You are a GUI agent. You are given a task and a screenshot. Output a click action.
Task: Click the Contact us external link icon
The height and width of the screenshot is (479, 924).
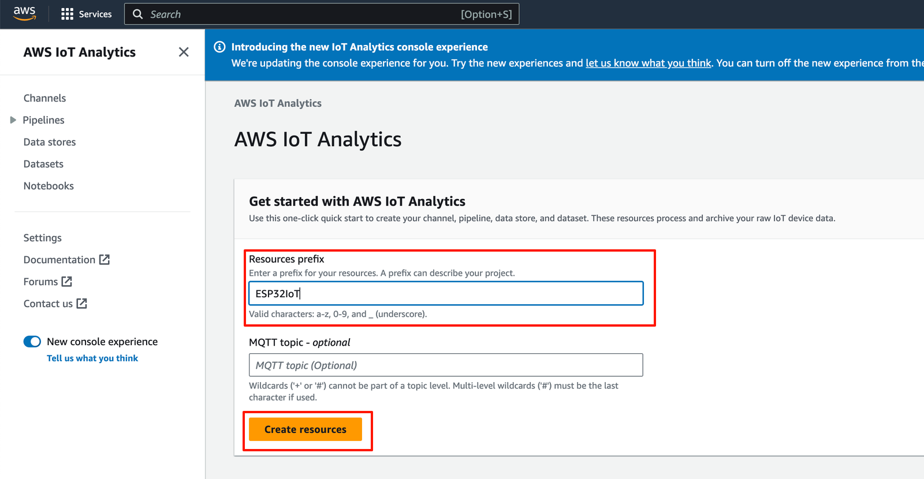(x=82, y=304)
